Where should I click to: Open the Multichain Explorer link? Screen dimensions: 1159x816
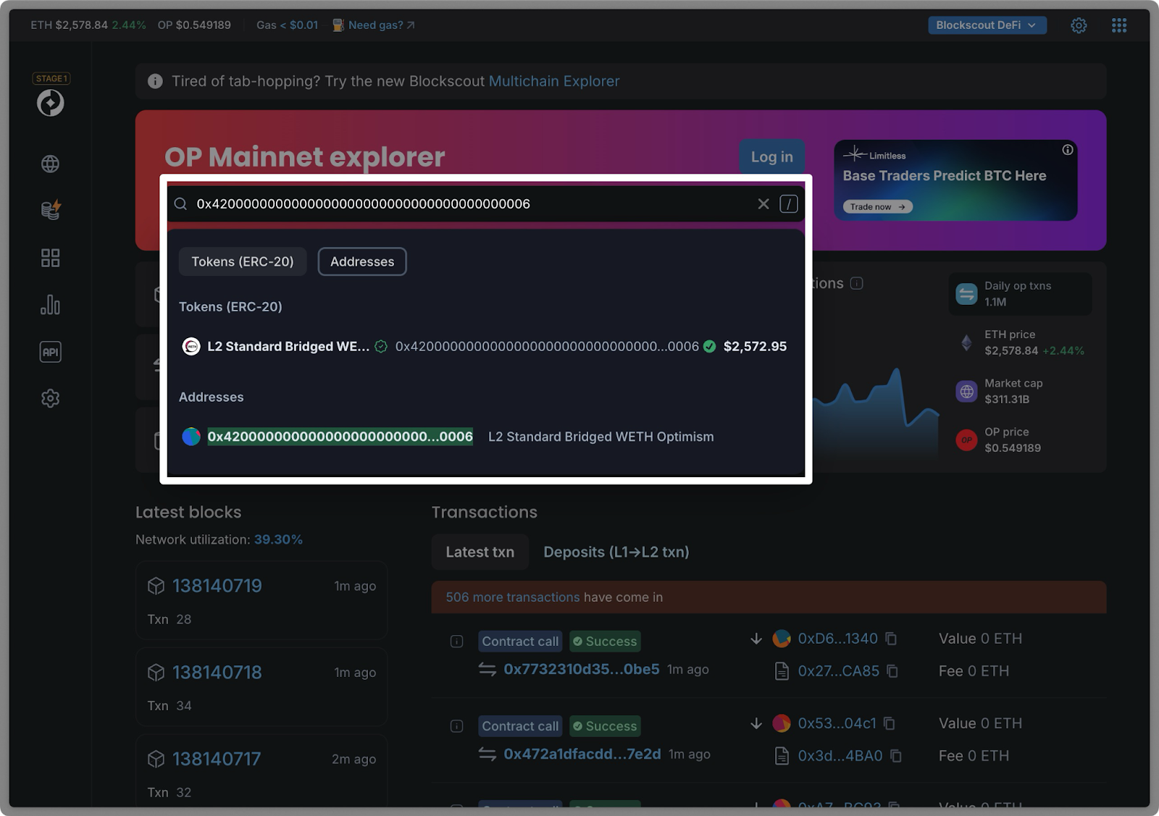[554, 81]
